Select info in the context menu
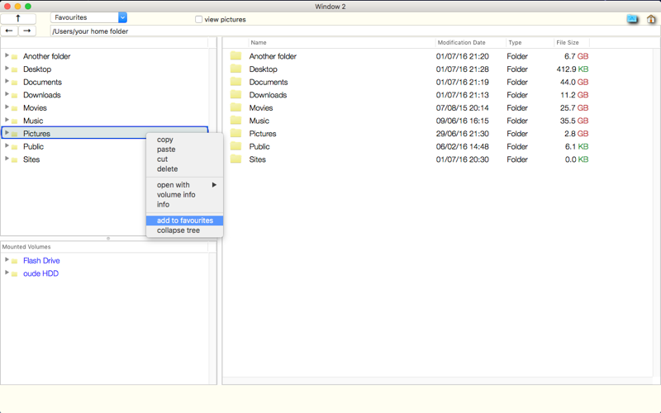The width and height of the screenshot is (661, 413). 184,204
